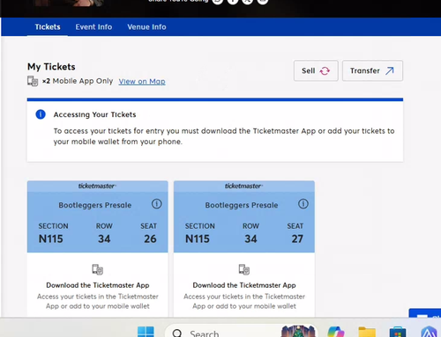The image size is (441, 337).
Task: Switch to Event Info tab
Action: 93,27
